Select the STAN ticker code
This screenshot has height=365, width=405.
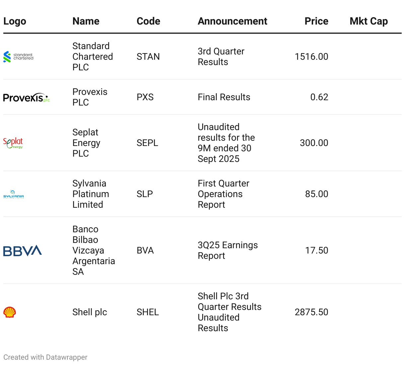[x=148, y=57]
